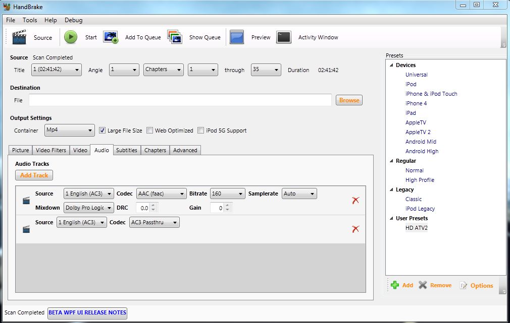This screenshot has width=510, height=323.
Task: Collapse the Regular preset group
Action: (x=391, y=161)
